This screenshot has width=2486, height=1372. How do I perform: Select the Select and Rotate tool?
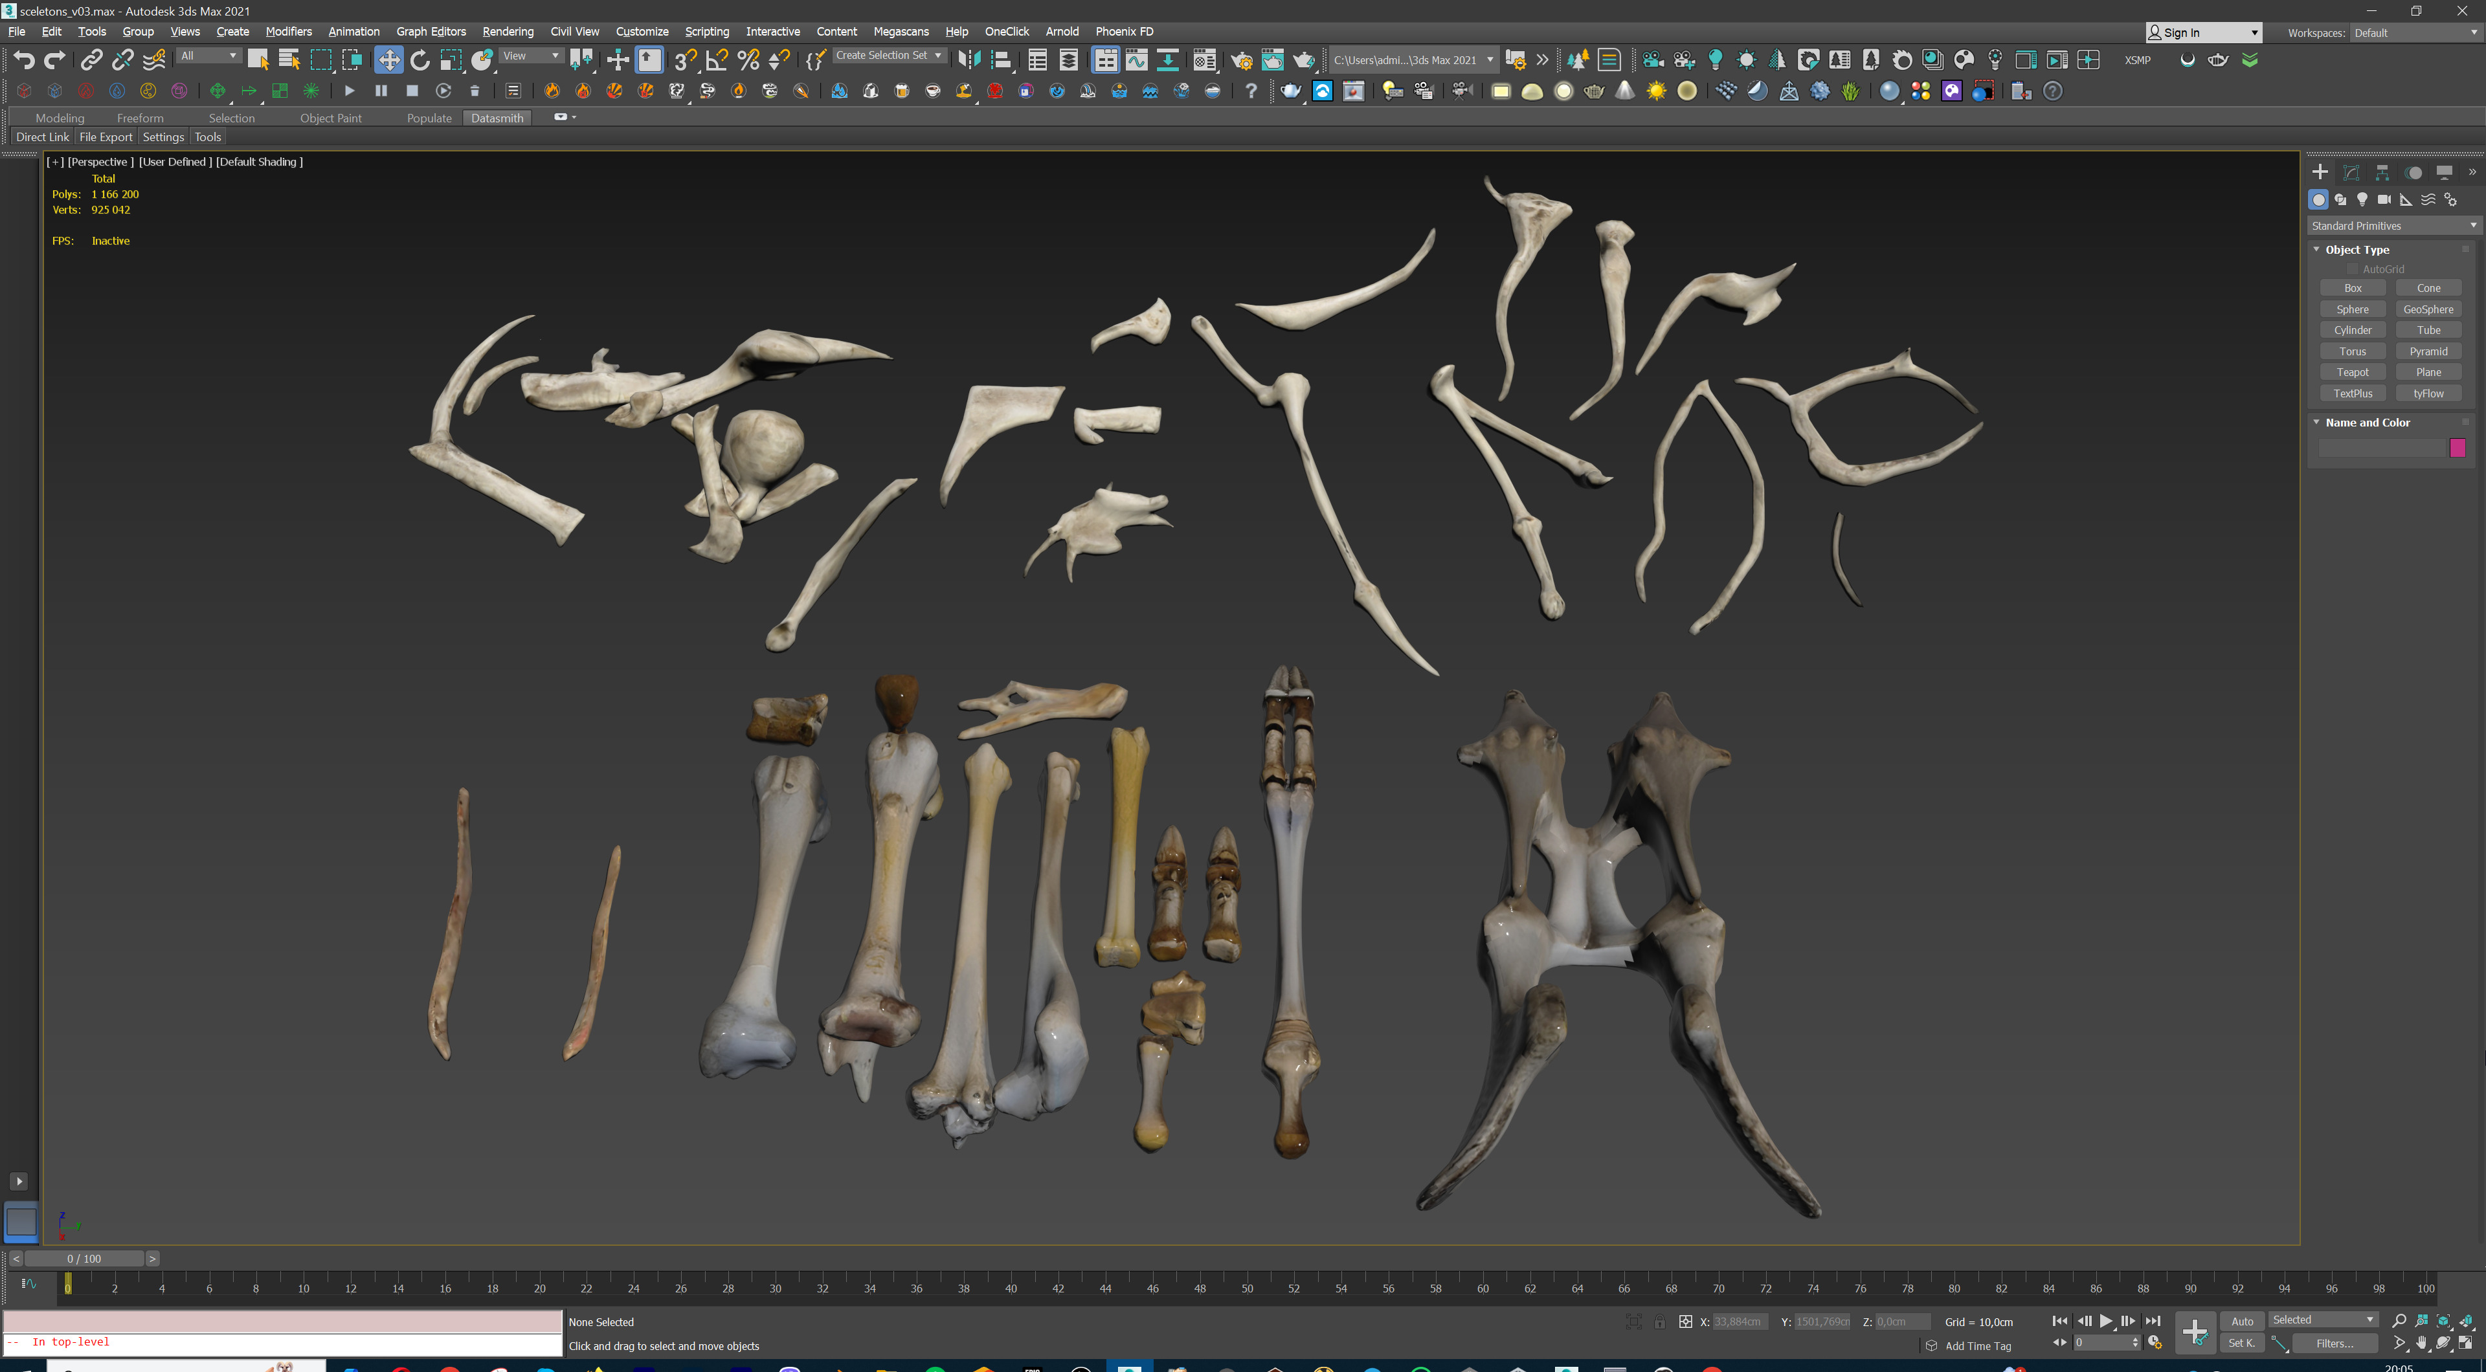420,60
